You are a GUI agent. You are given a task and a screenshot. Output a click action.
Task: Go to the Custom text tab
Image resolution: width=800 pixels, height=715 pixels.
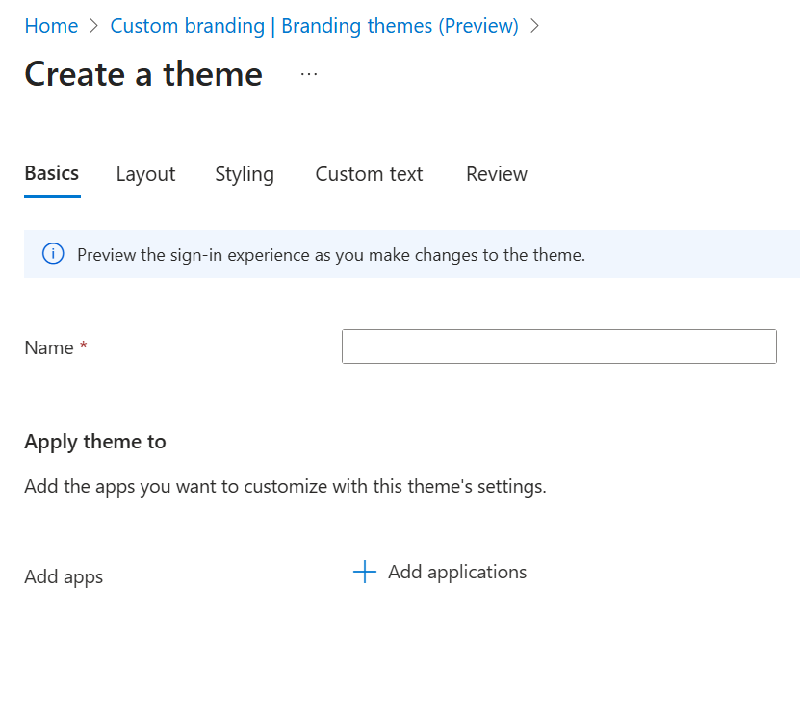pyautogui.click(x=369, y=174)
